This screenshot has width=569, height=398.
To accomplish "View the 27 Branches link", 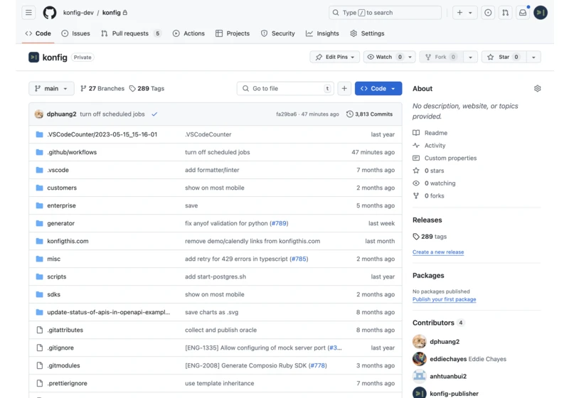I will pos(102,88).
